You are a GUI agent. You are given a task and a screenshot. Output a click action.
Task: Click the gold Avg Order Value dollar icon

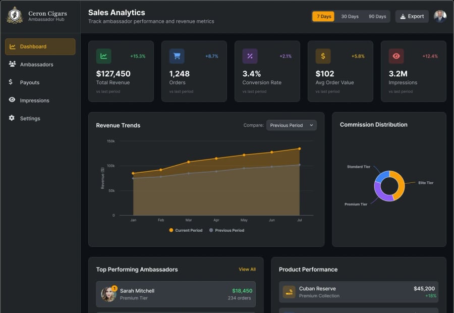pyautogui.click(x=323, y=56)
